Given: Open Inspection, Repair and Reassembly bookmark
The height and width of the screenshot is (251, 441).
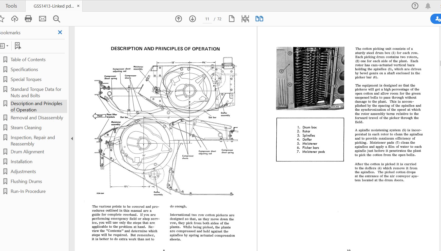Looking at the screenshot, I should [33, 141].
